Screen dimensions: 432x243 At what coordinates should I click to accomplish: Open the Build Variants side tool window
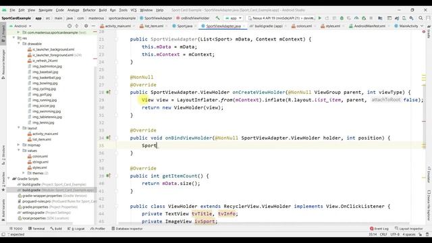tap(3, 210)
